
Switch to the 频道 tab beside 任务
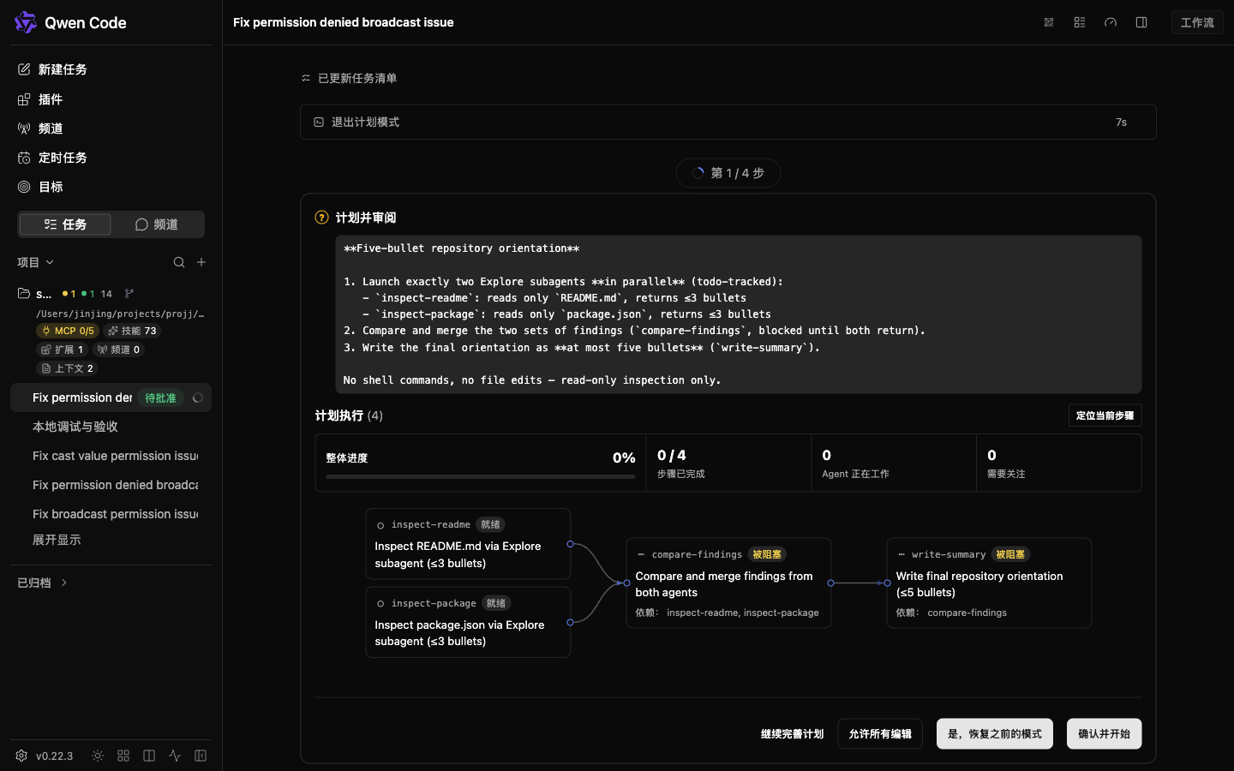(x=157, y=224)
